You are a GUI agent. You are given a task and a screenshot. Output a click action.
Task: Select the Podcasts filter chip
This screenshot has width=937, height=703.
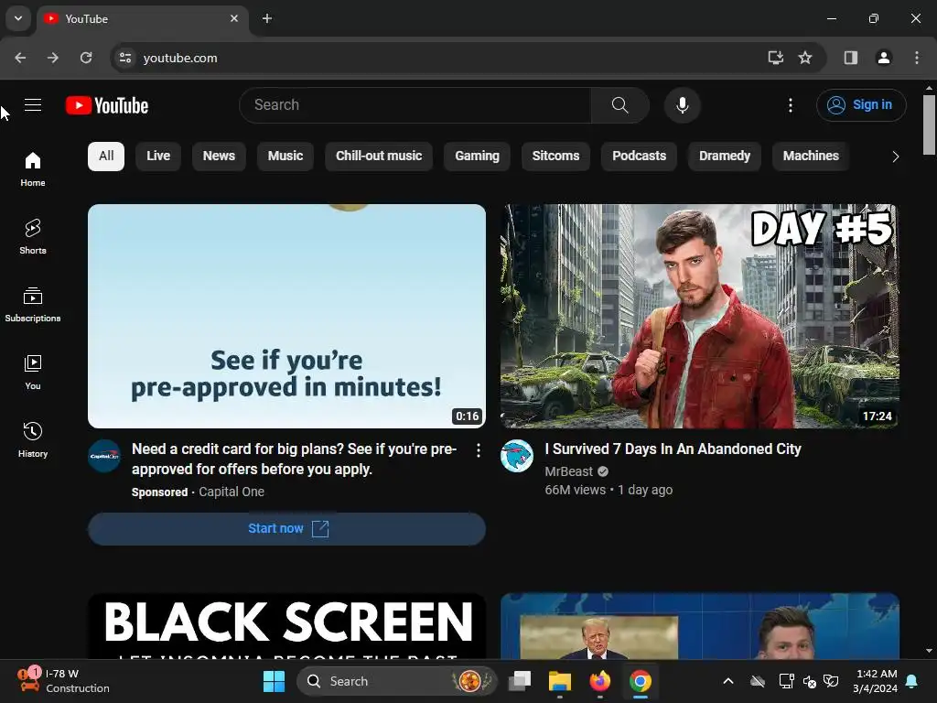pos(639,156)
